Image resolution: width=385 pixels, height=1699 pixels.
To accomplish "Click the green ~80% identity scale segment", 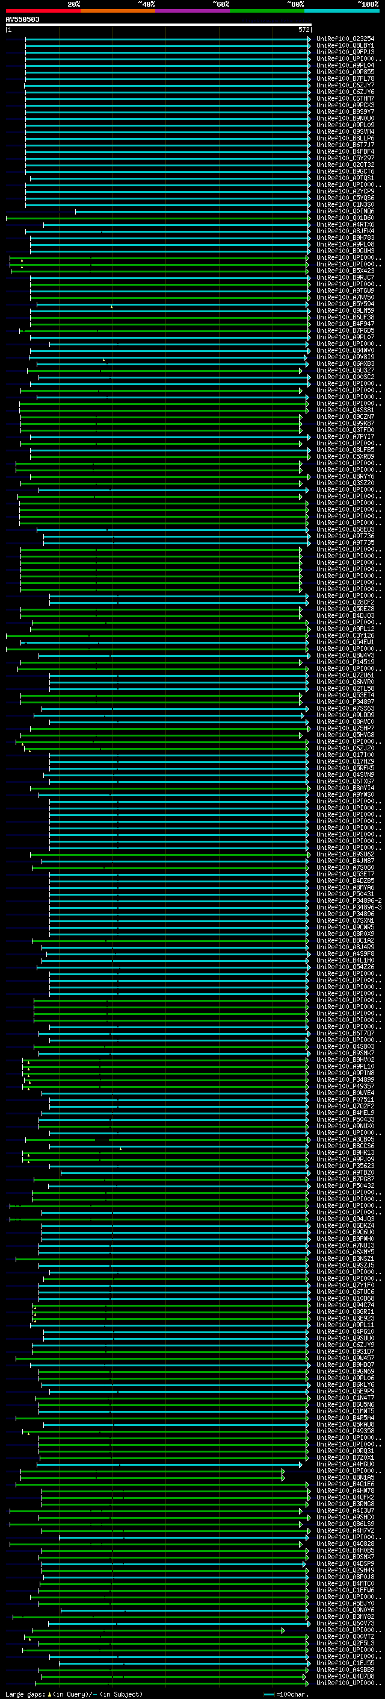I will (267, 11).
